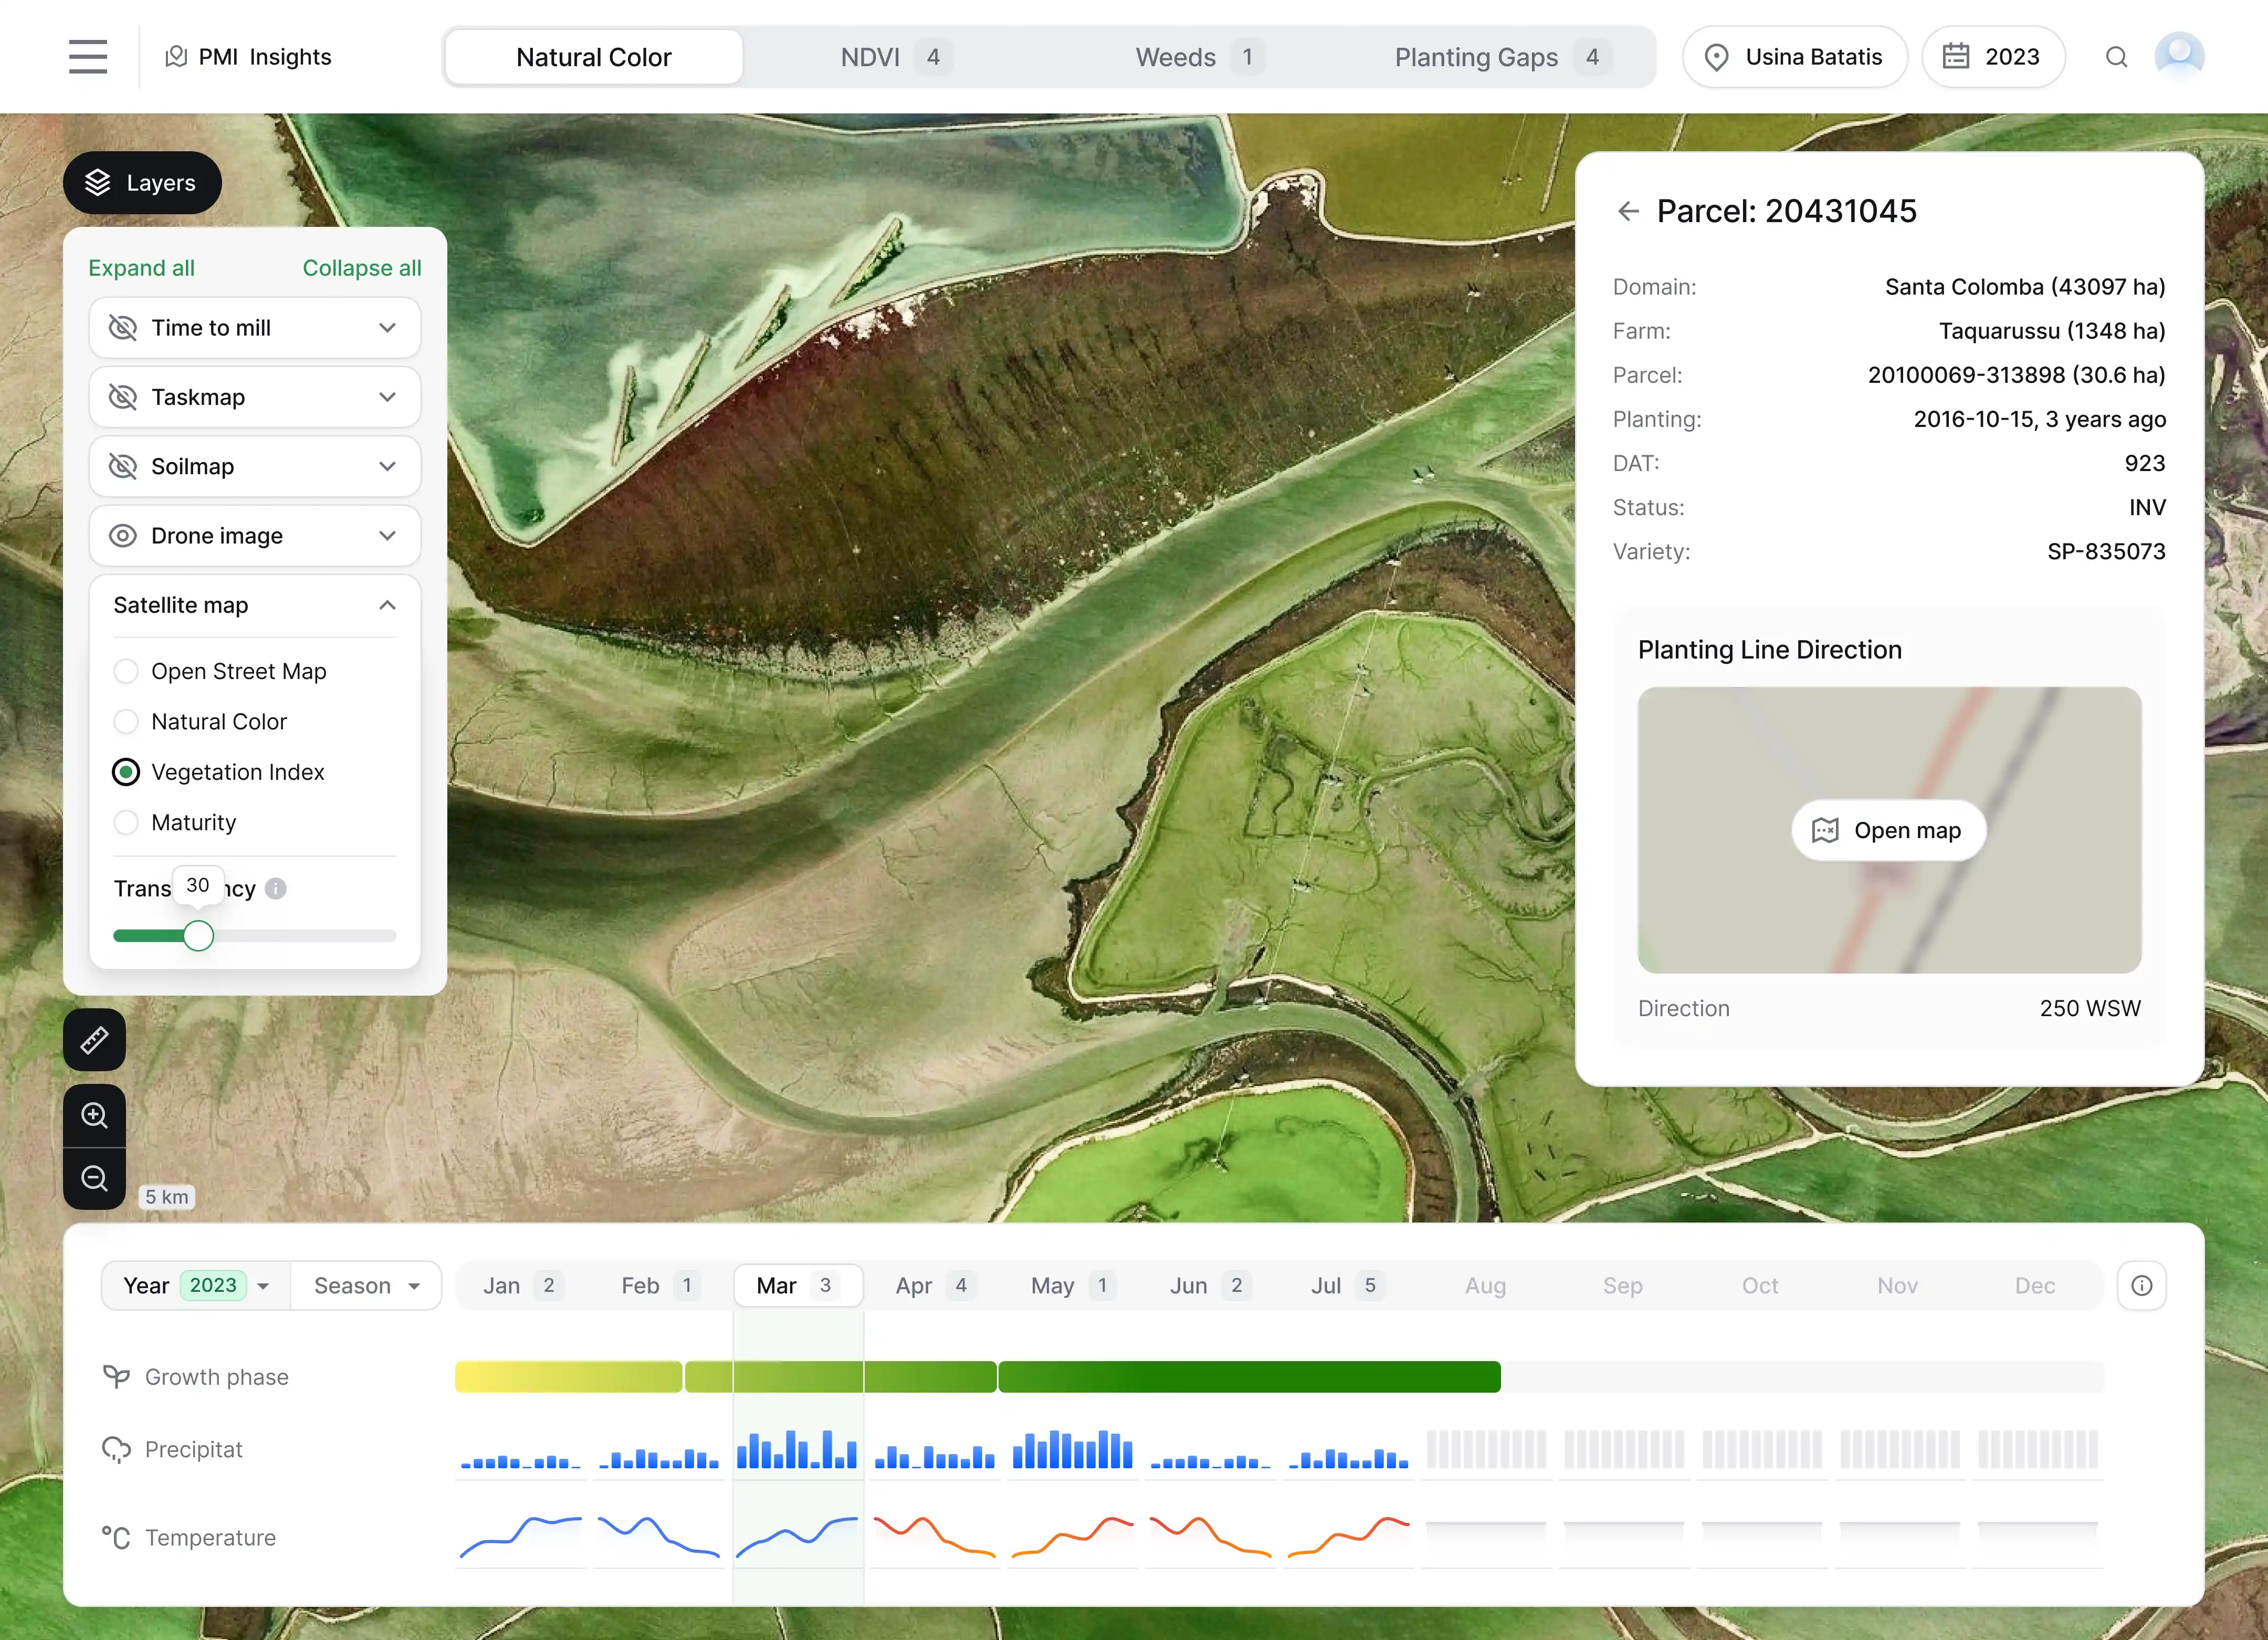Open the transparency info tooltip icon
This screenshot has height=1640, width=2268.
pyautogui.click(x=276, y=888)
